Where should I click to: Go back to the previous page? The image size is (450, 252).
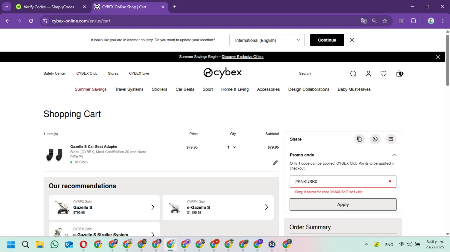(x=7, y=21)
